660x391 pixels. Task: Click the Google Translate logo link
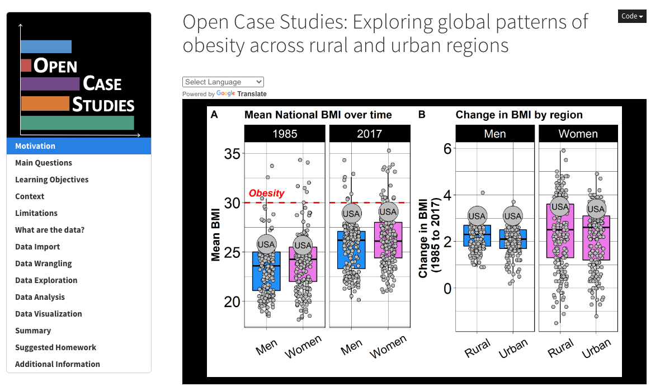pyautogui.click(x=242, y=94)
